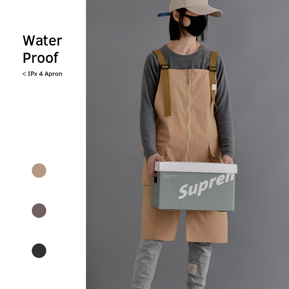
Task: Click the apron's left pocket flap
Action: (162, 146)
